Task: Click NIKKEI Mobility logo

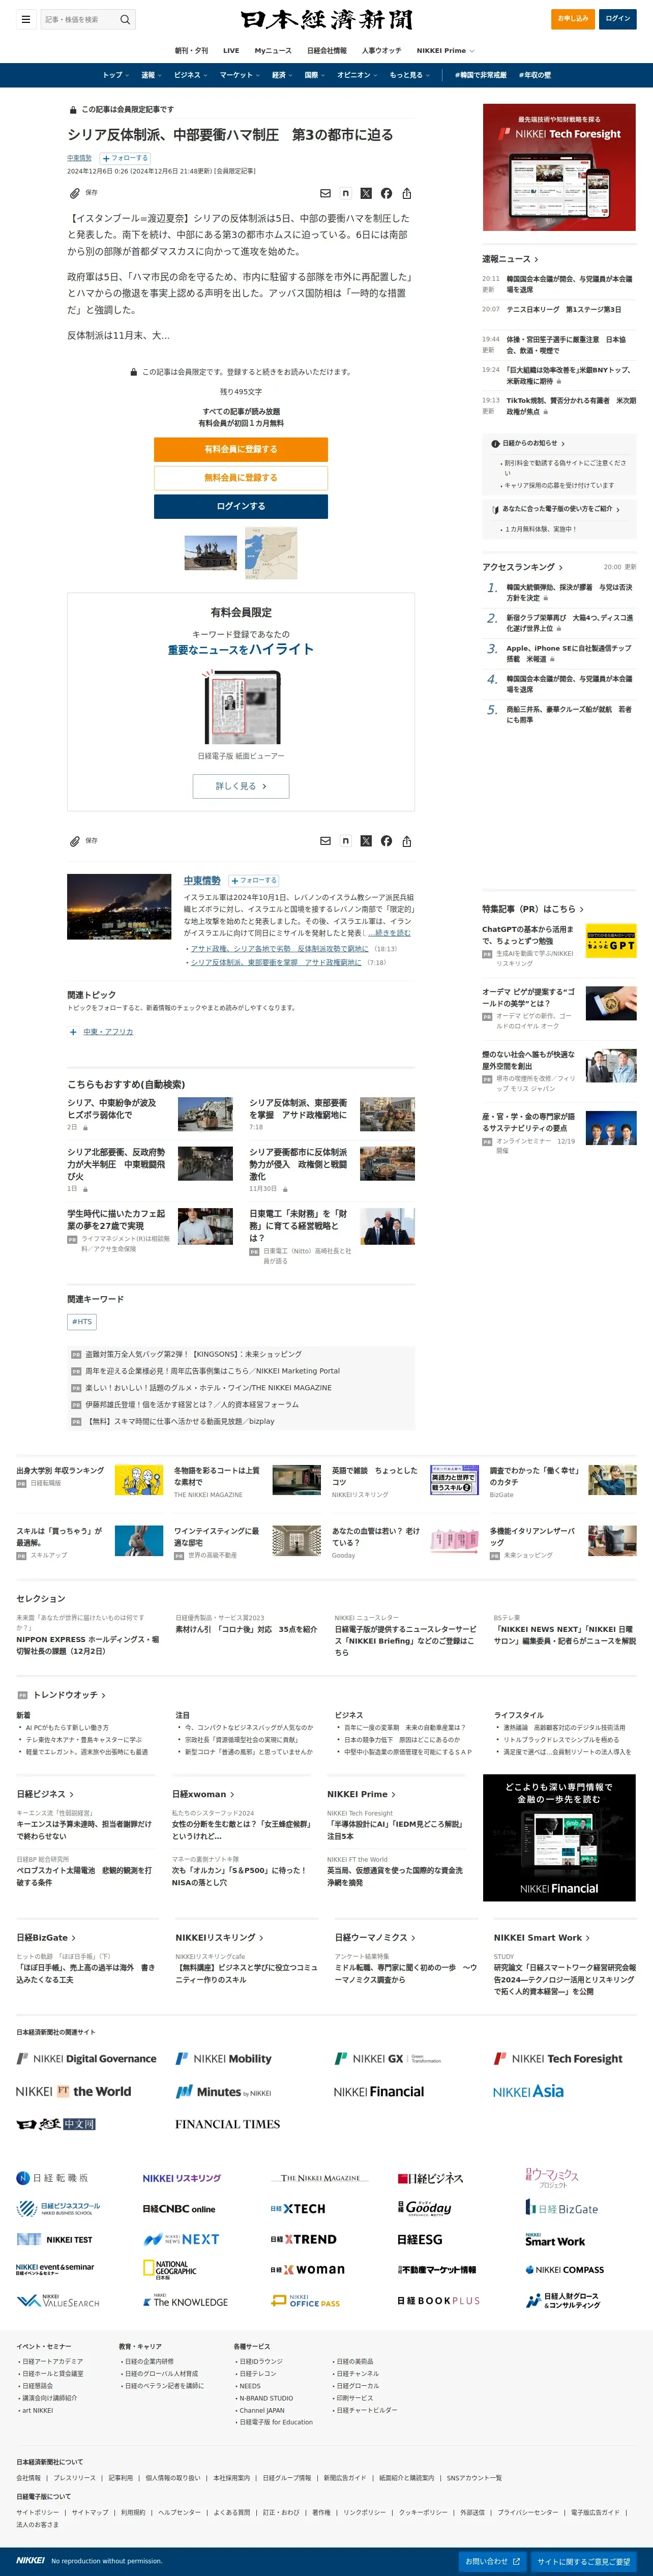Action: [x=224, y=2058]
